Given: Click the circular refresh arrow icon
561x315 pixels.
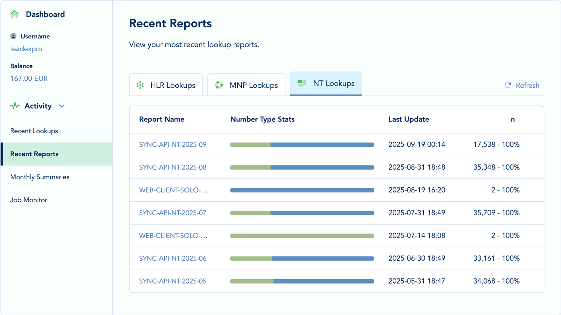Looking at the screenshot, I should 507,85.
